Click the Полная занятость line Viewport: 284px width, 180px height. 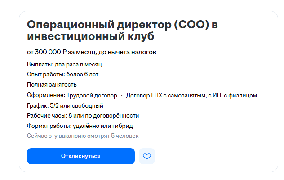pyautogui.click(x=52, y=85)
